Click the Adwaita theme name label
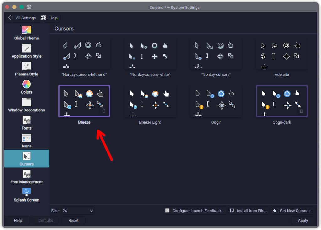 (x=282, y=74)
